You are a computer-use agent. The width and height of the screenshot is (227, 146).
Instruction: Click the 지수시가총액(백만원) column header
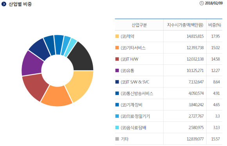click(185, 25)
